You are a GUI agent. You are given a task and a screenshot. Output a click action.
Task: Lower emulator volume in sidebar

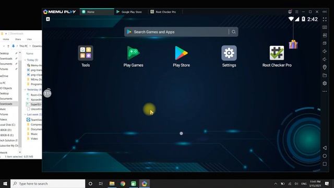coord(325,59)
